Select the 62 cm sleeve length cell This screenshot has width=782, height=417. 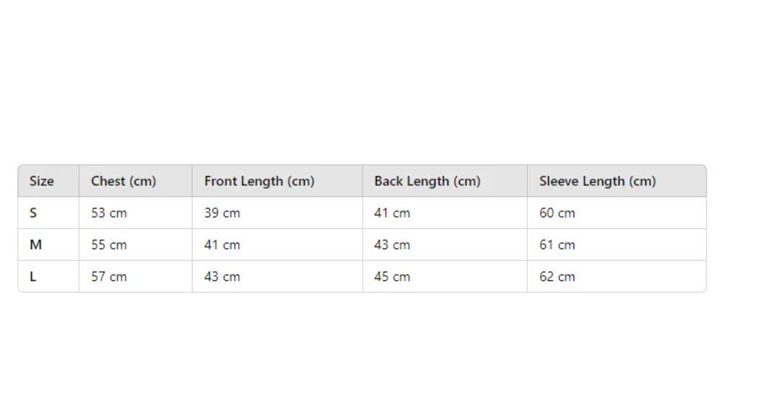pyautogui.click(x=617, y=277)
